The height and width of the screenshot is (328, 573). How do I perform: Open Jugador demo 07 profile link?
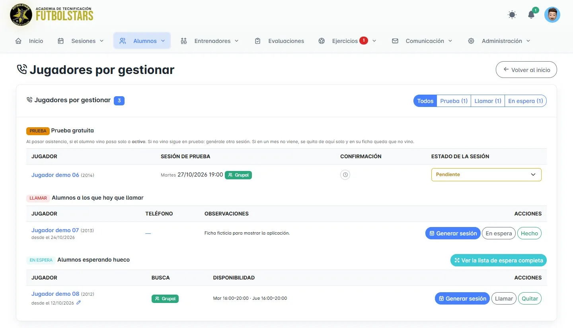pyautogui.click(x=55, y=230)
